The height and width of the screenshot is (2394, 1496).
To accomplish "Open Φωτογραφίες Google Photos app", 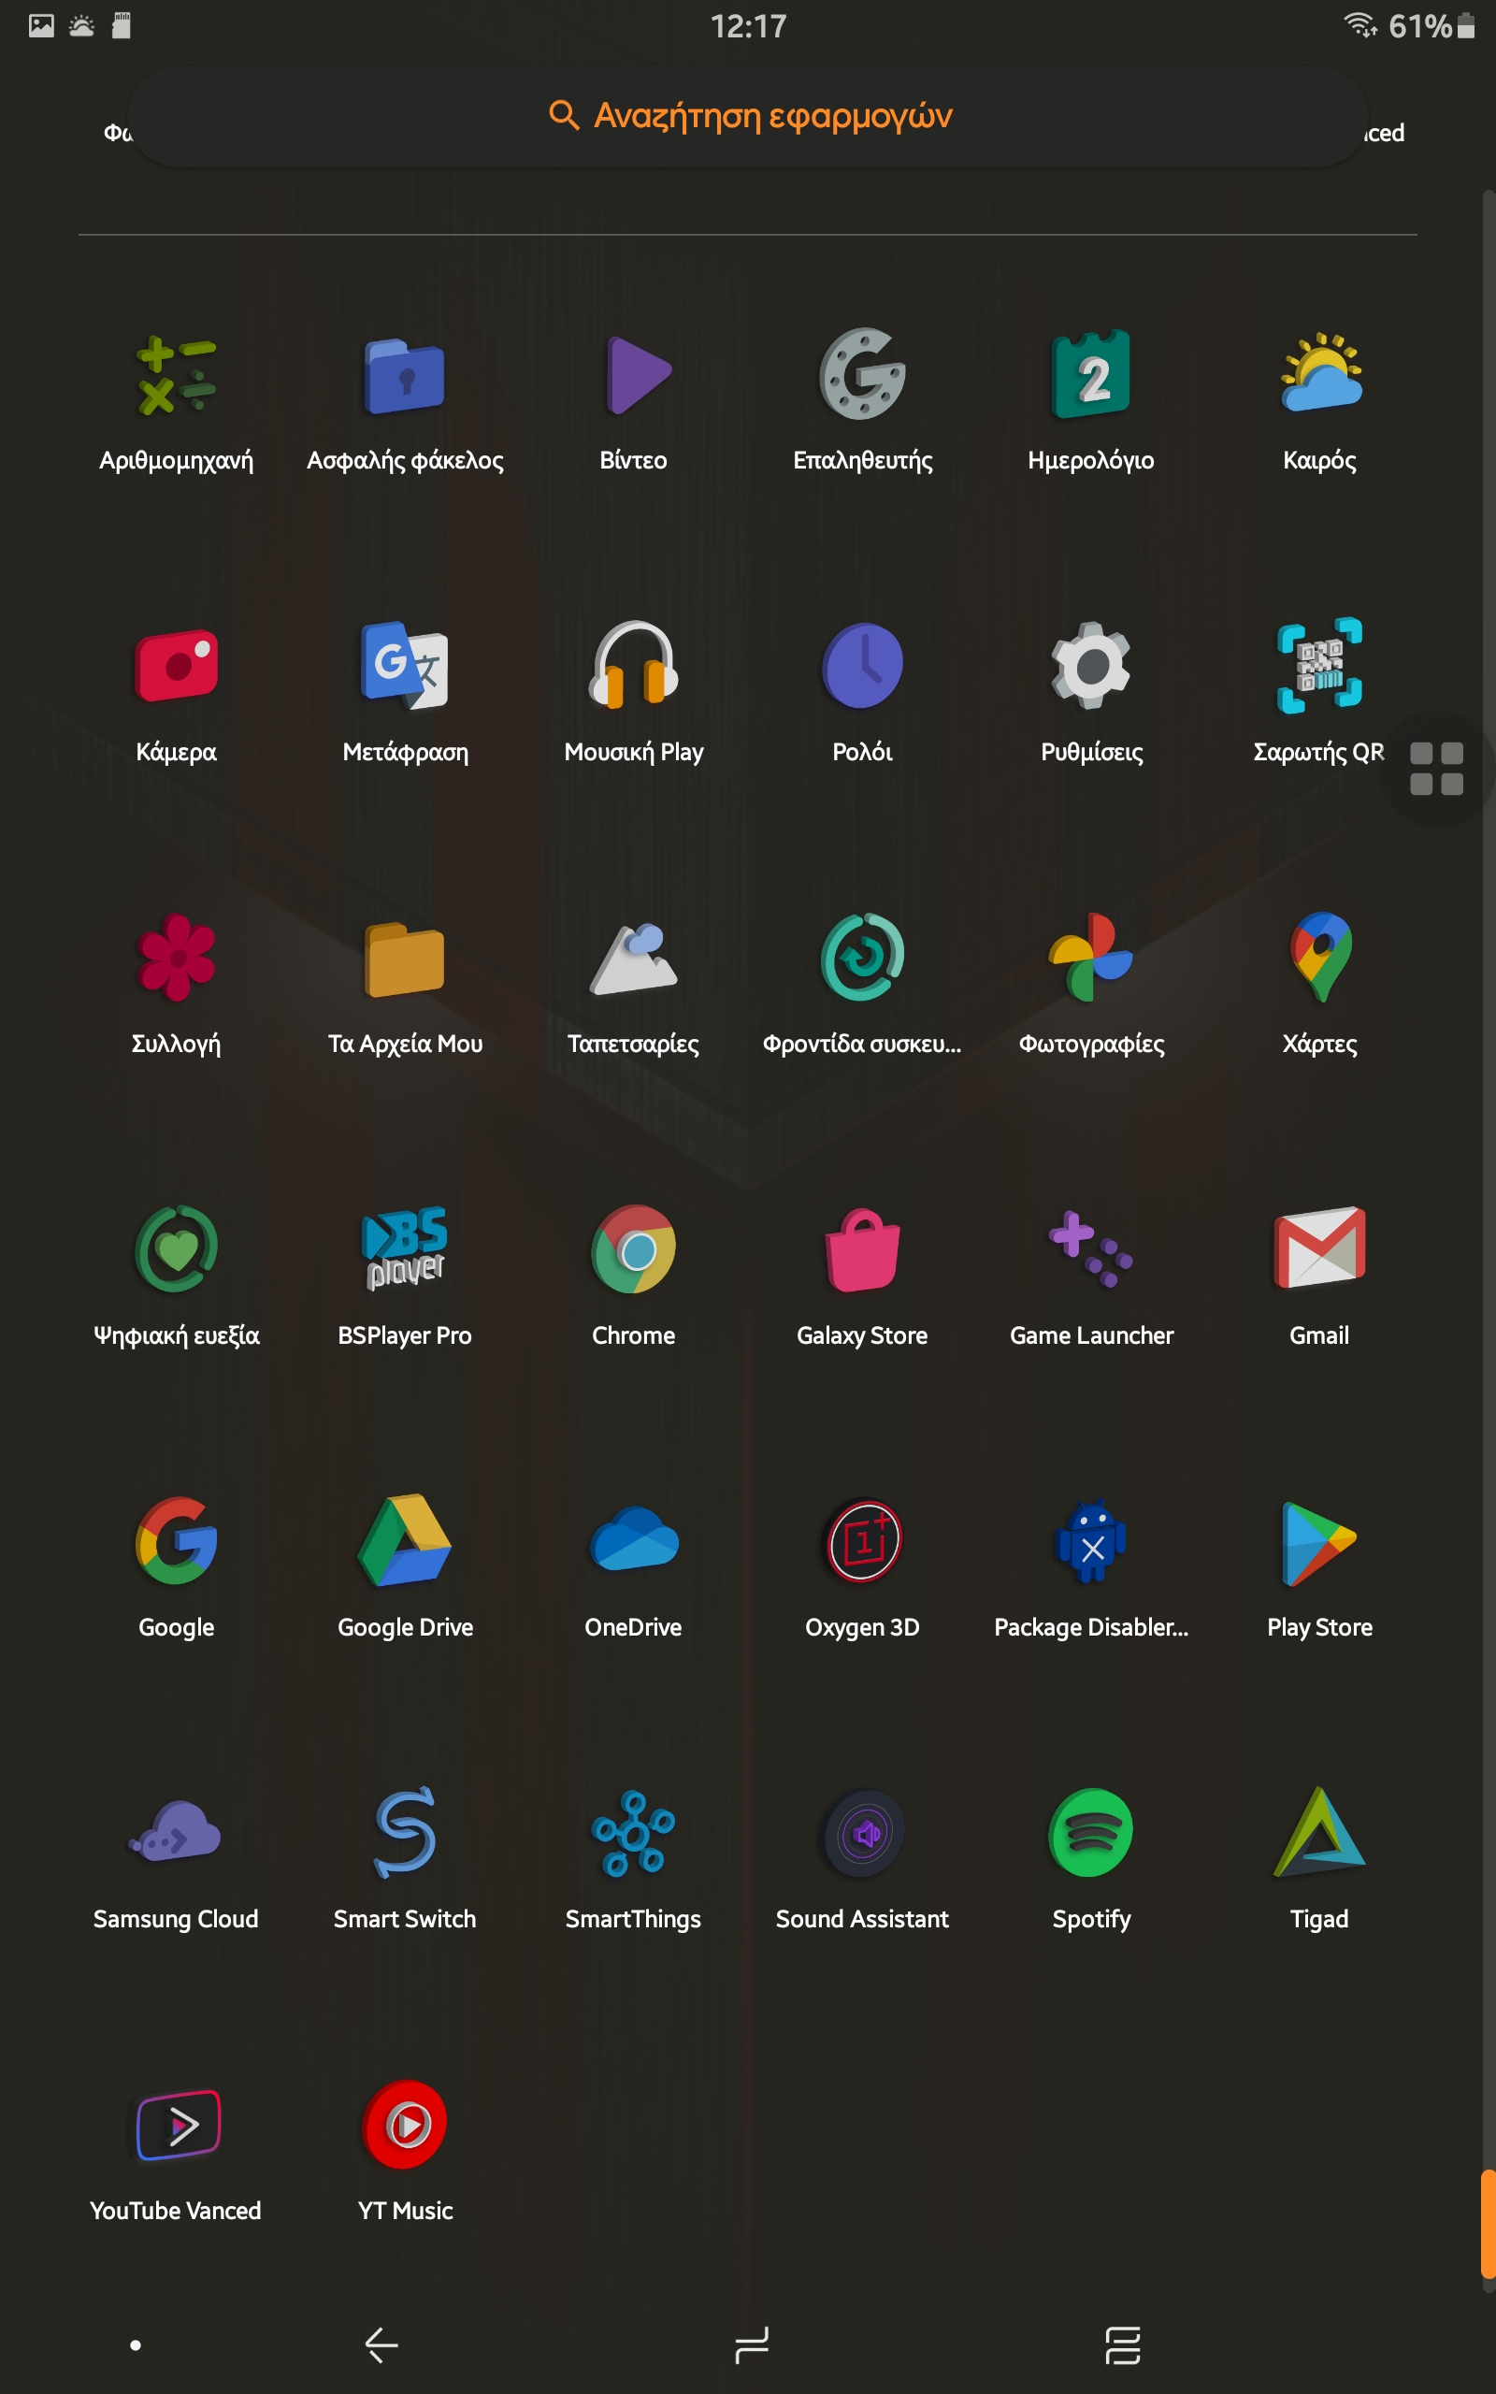I will pos(1091,958).
